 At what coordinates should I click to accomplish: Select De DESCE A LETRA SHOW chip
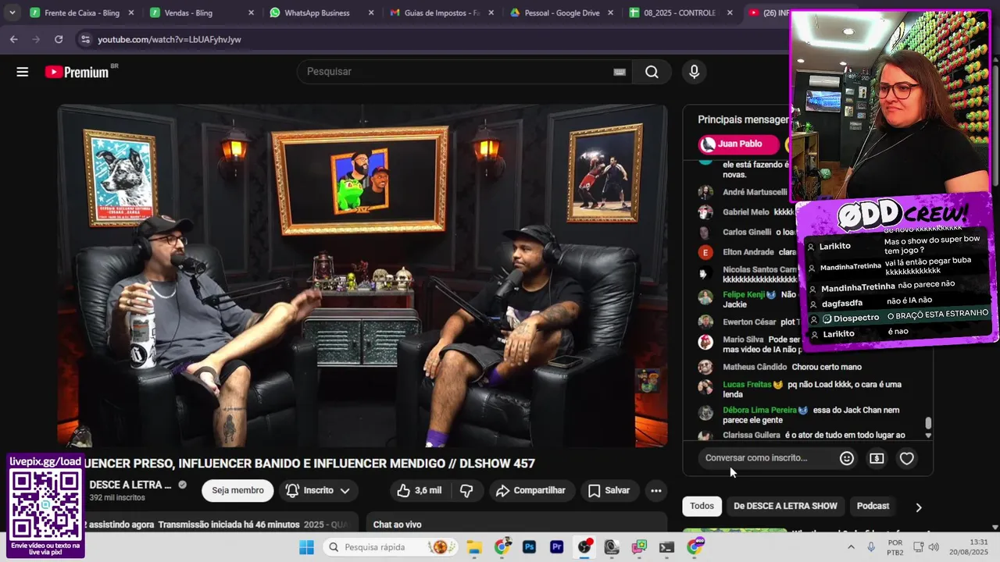[785, 506]
